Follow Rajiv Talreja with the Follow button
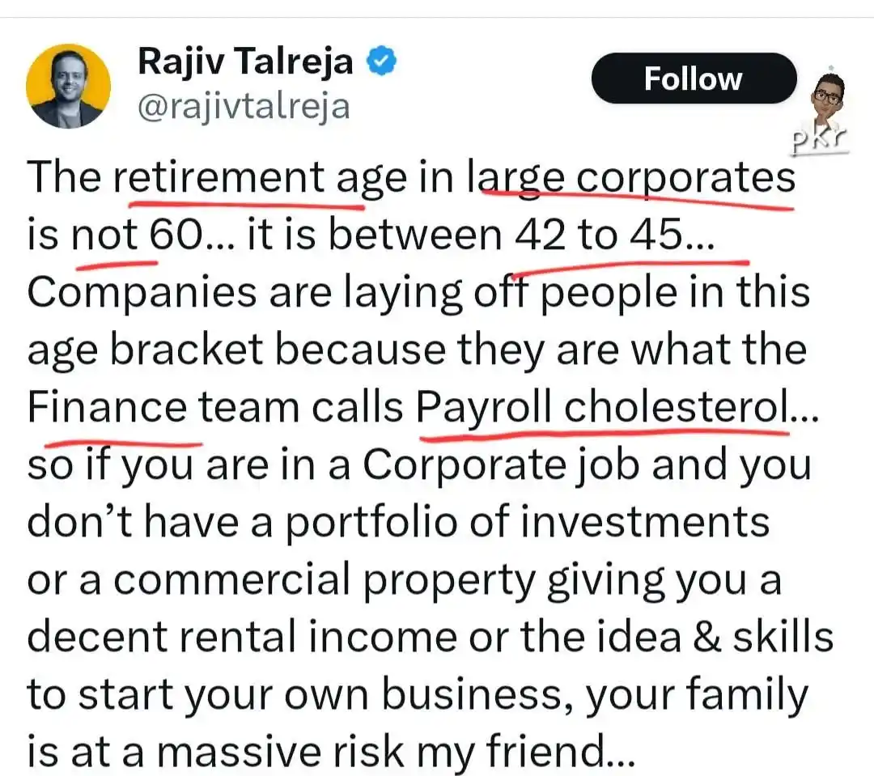The width and height of the screenshot is (874, 776). click(694, 78)
